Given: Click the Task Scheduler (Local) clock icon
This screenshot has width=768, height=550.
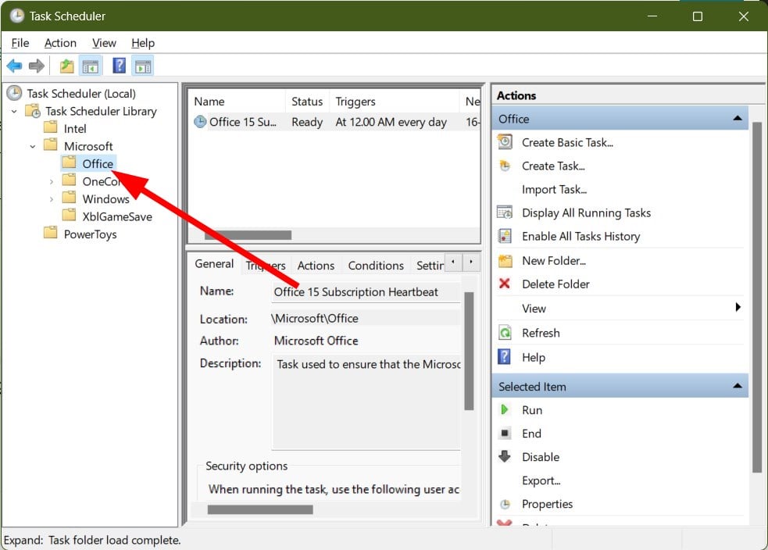Looking at the screenshot, I should tap(14, 93).
